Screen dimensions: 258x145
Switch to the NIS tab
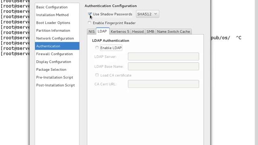[92, 31]
